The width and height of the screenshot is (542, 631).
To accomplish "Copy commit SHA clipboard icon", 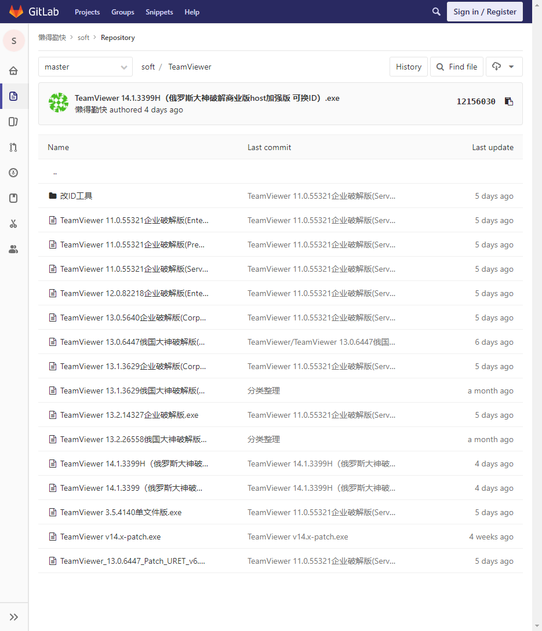I will 509,101.
